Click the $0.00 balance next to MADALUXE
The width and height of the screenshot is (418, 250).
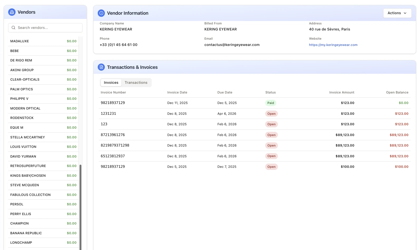(x=72, y=41)
